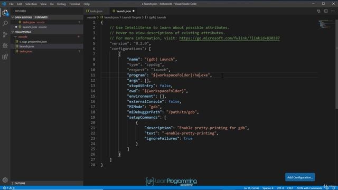The height and width of the screenshot is (190, 338).
Task: Click the Split Editor icon
Action: (326, 11)
